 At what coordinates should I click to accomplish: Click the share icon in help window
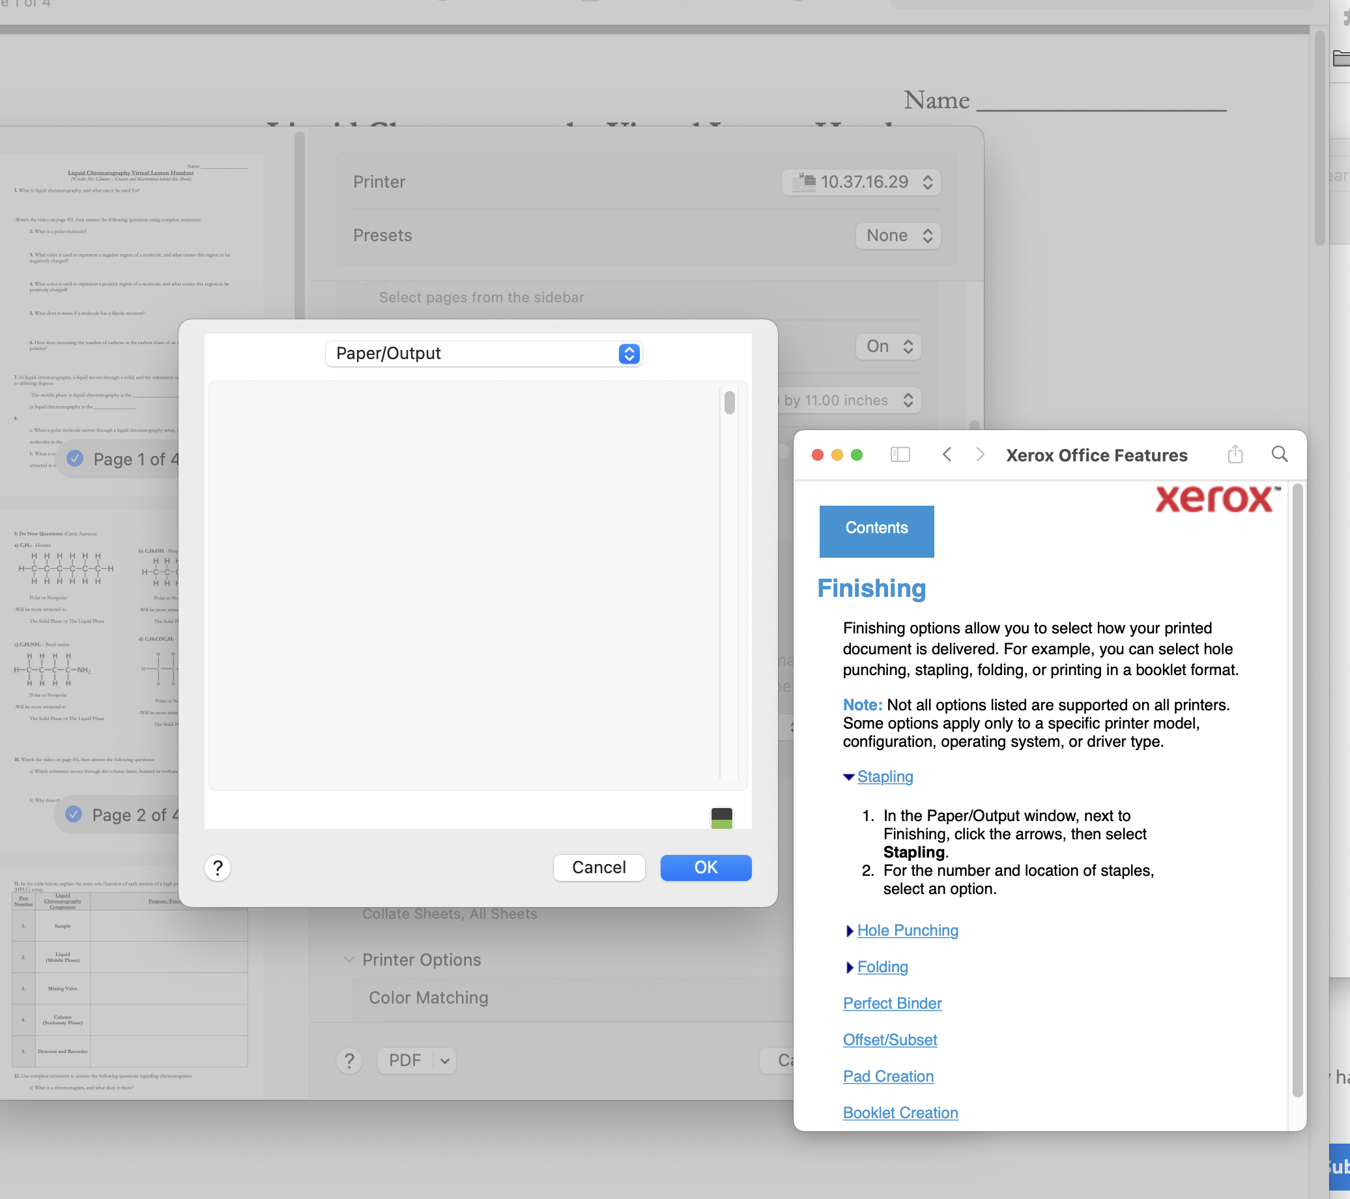click(x=1235, y=454)
